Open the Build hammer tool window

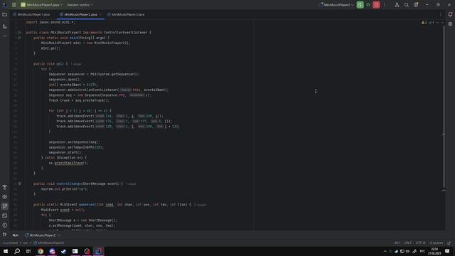click(x=5, y=187)
